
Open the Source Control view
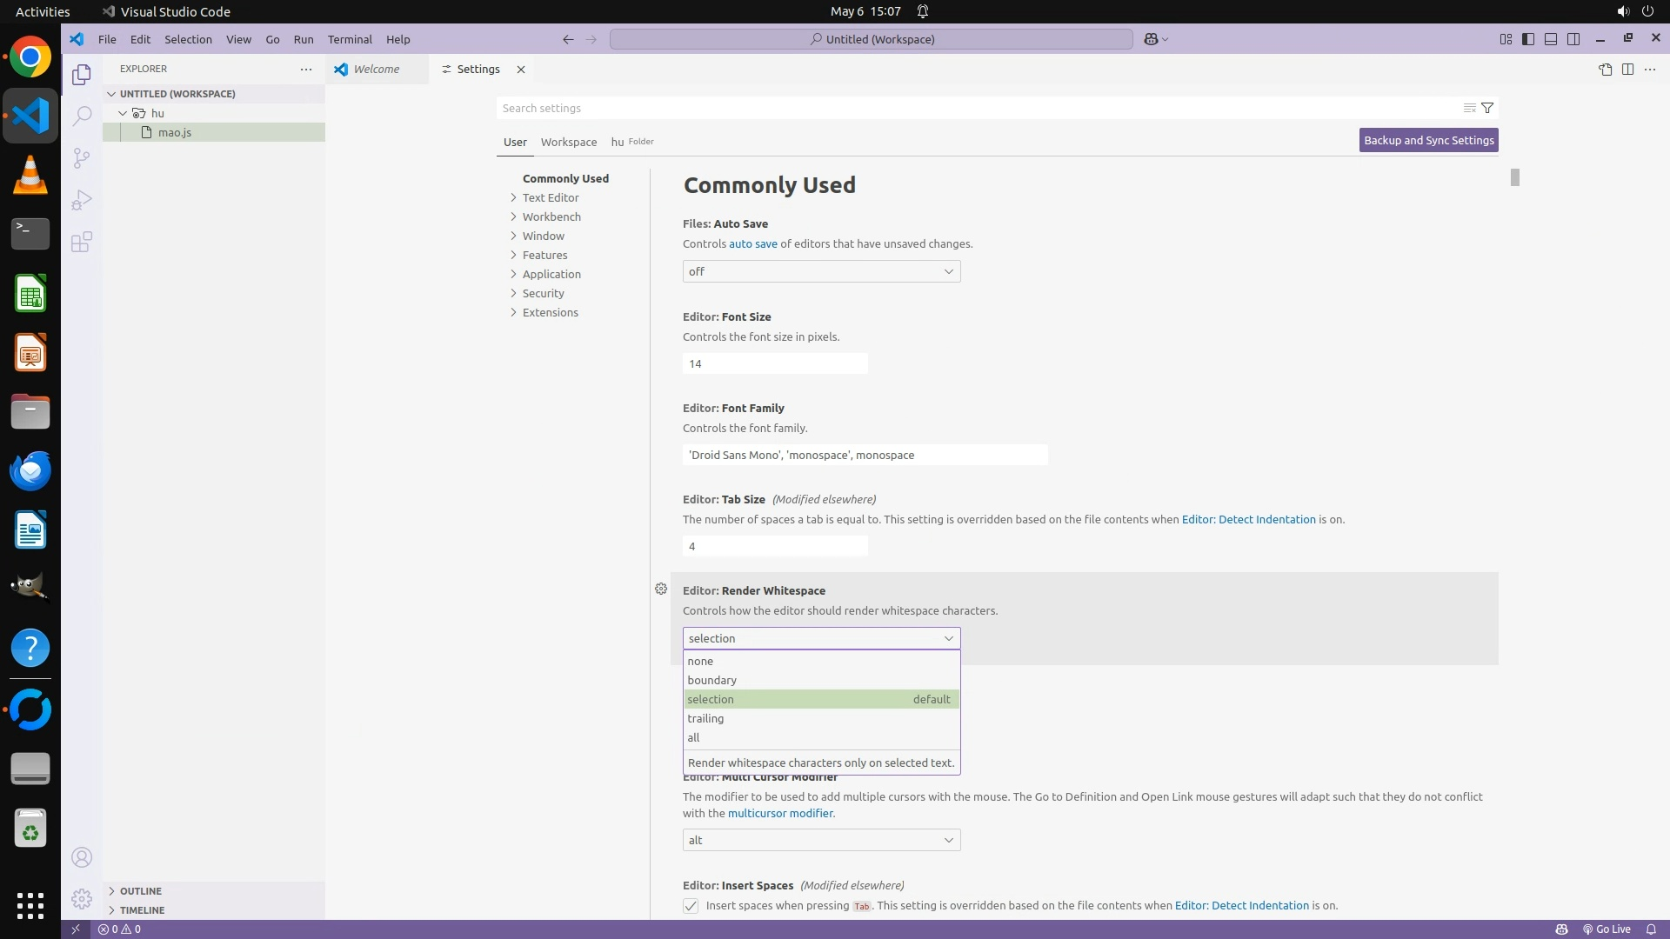pyautogui.click(x=82, y=157)
